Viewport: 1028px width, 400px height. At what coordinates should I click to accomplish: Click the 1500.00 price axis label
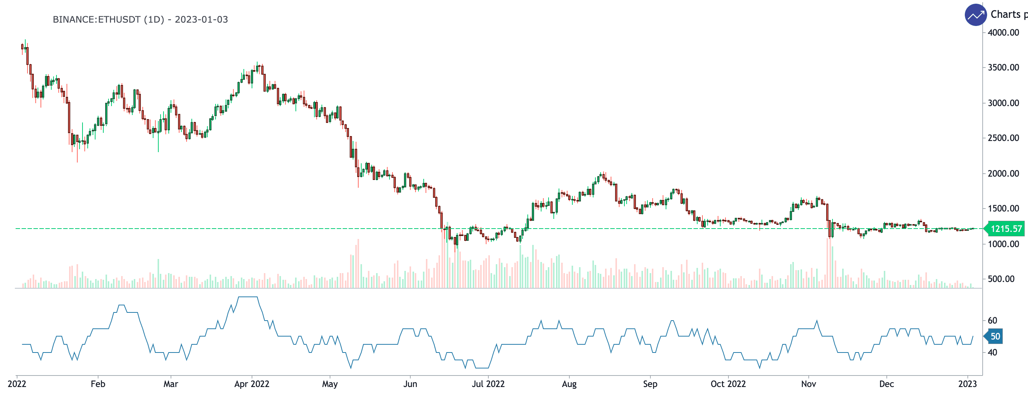(x=1003, y=209)
